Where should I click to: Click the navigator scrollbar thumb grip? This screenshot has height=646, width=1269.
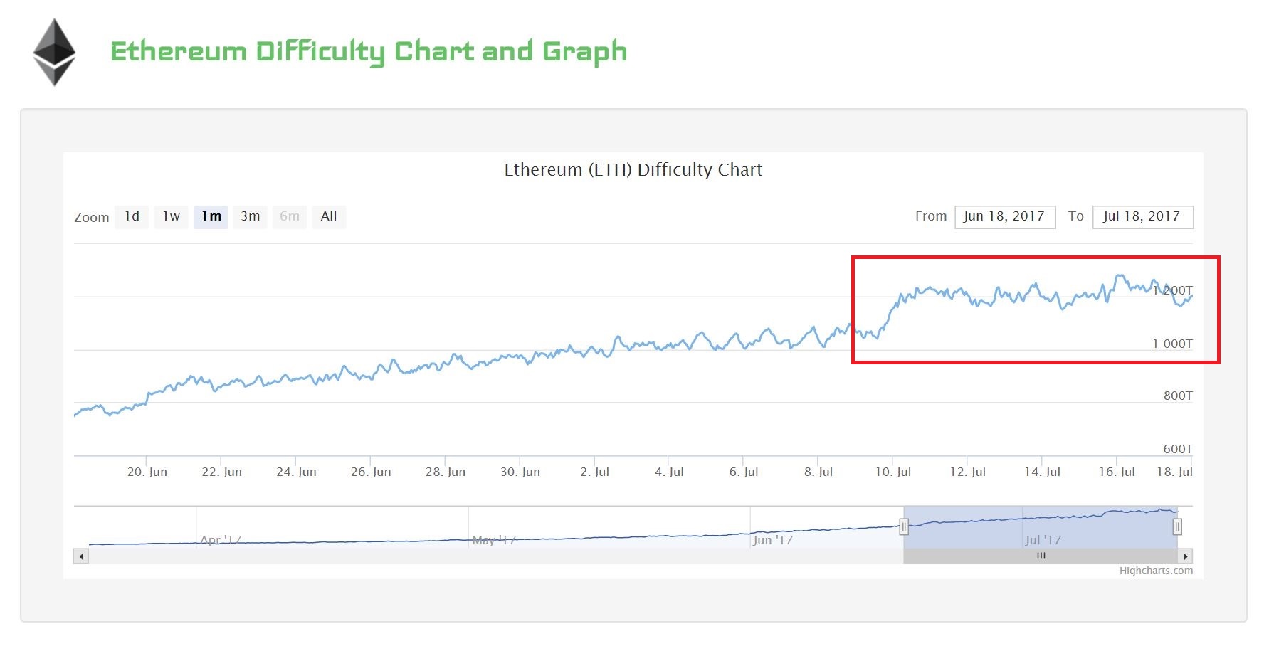pos(1041,556)
